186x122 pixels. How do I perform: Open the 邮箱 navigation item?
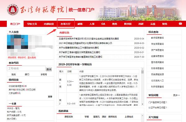[80, 24]
